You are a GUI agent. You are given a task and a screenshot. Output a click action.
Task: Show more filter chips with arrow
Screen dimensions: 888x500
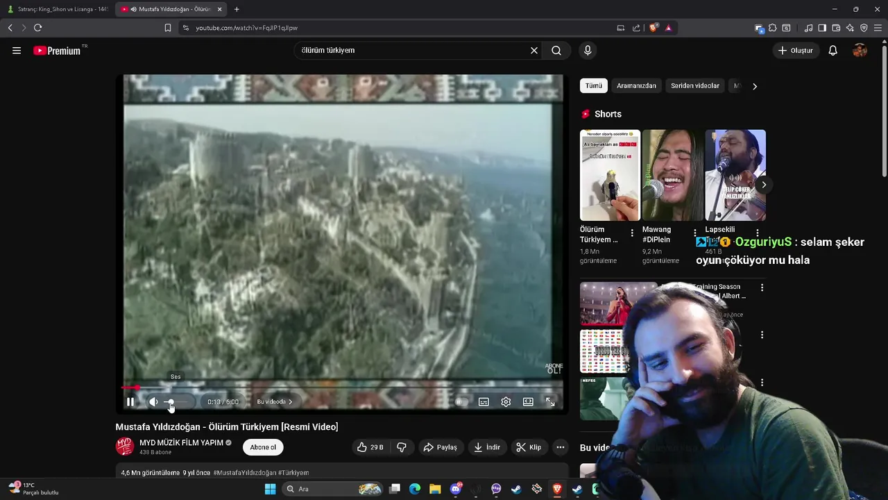pos(755,86)
